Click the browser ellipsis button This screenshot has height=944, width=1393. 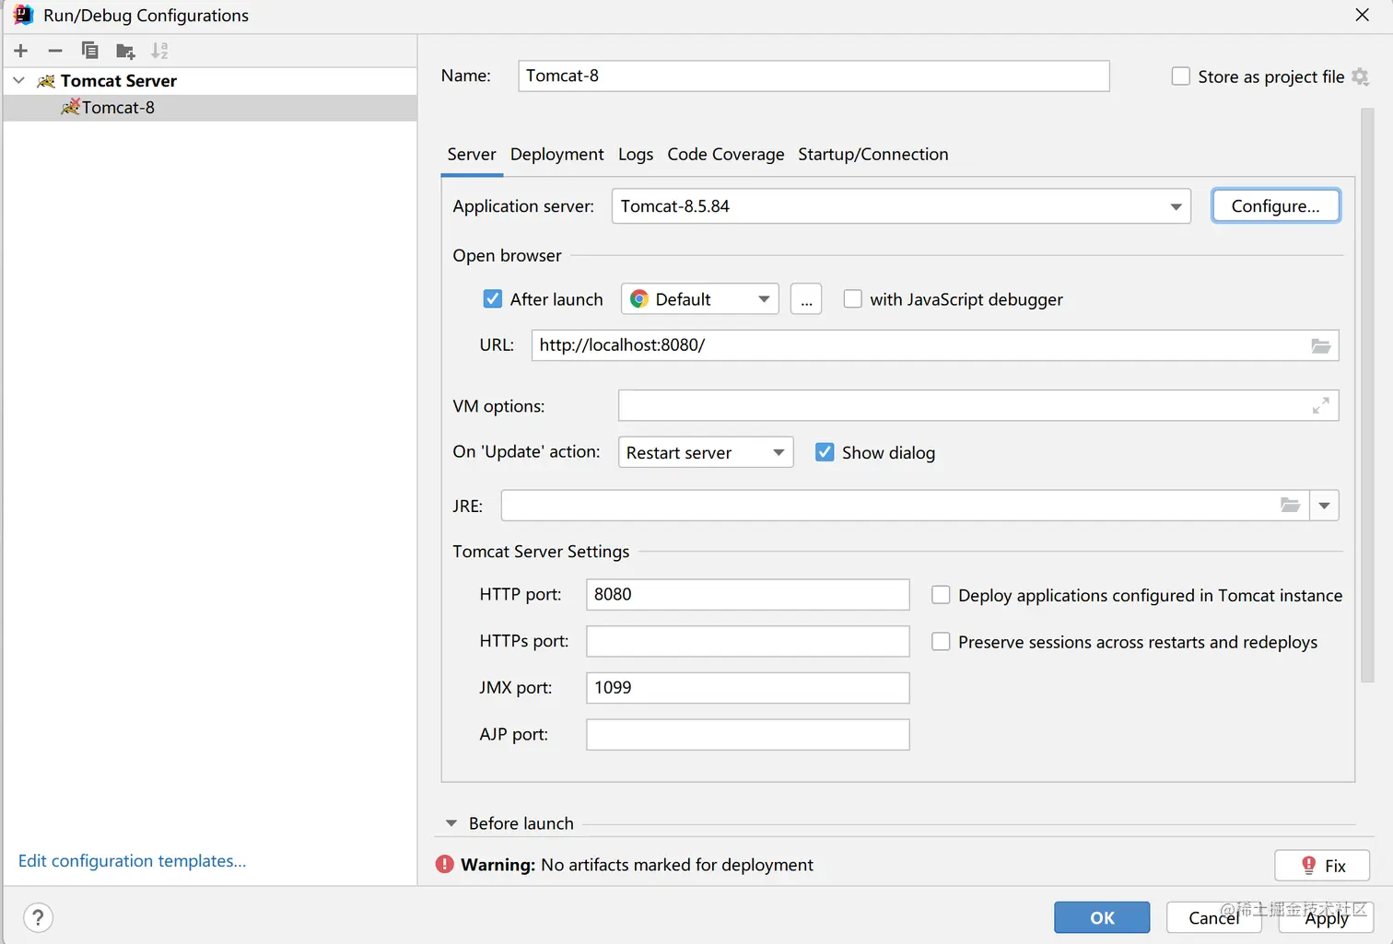click(x=806, y=299)
